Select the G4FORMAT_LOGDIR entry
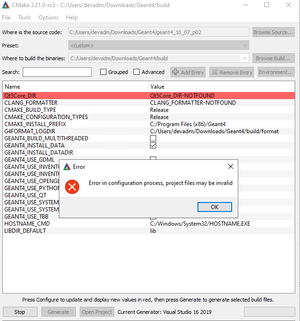Screen dimensions: 300x321 click(x=30, y=131)
